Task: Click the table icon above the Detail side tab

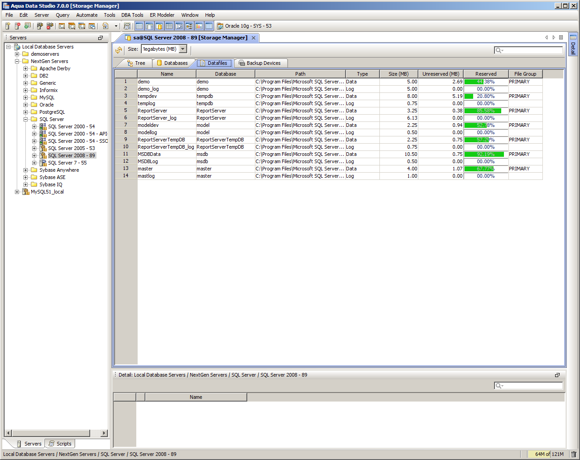Action: coord(573,37)
